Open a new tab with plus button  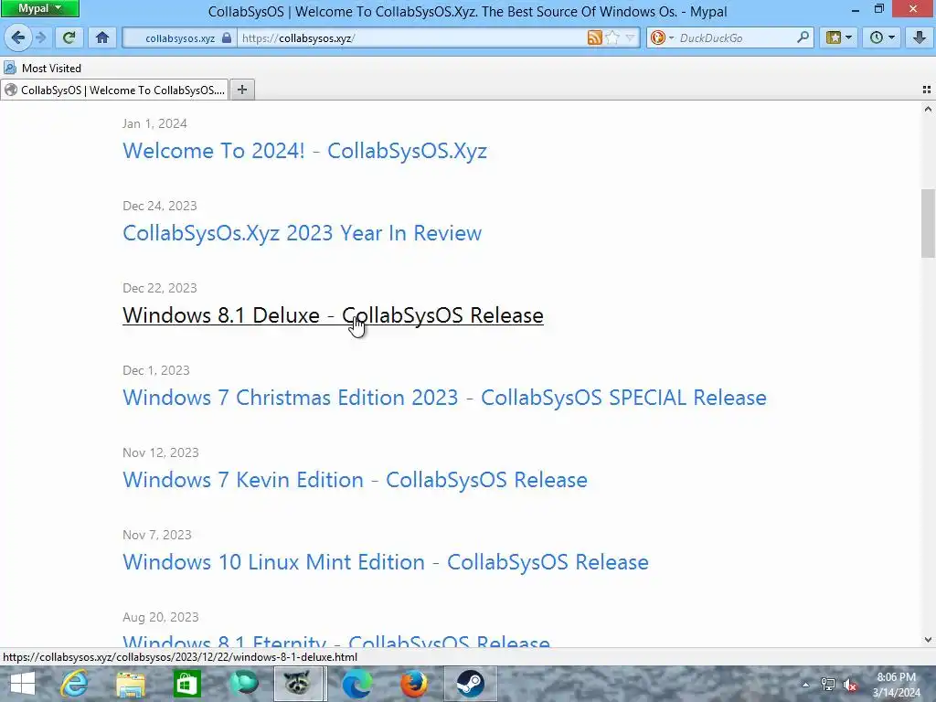click(241, 90)
